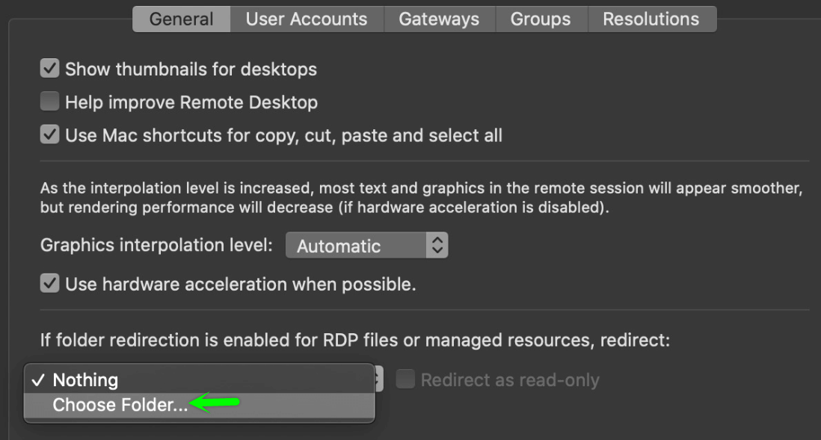Open the Groups tab
The height and width of the screenshot is (440, 821).
541,19
